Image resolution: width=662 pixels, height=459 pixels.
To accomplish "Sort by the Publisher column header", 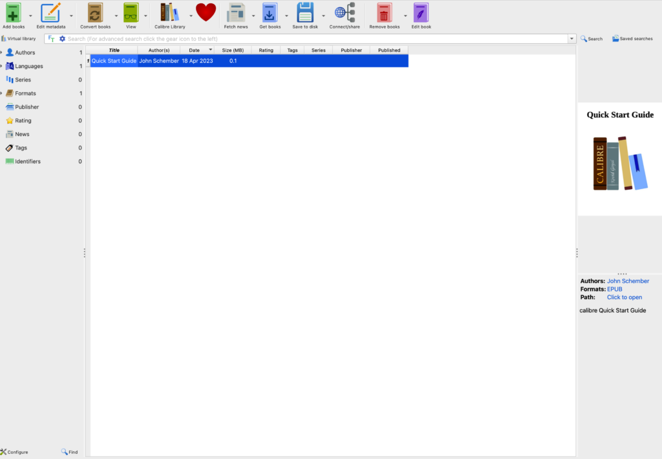I will (x=351, y=50).
